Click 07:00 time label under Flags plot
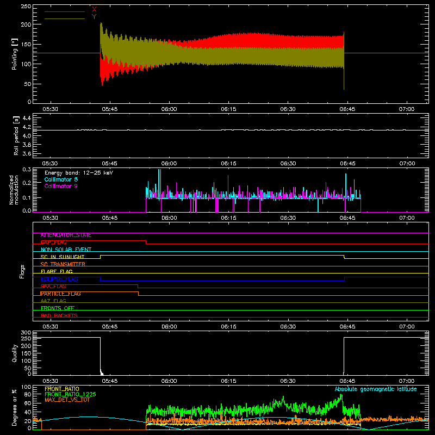 click(x=407, y=327)
